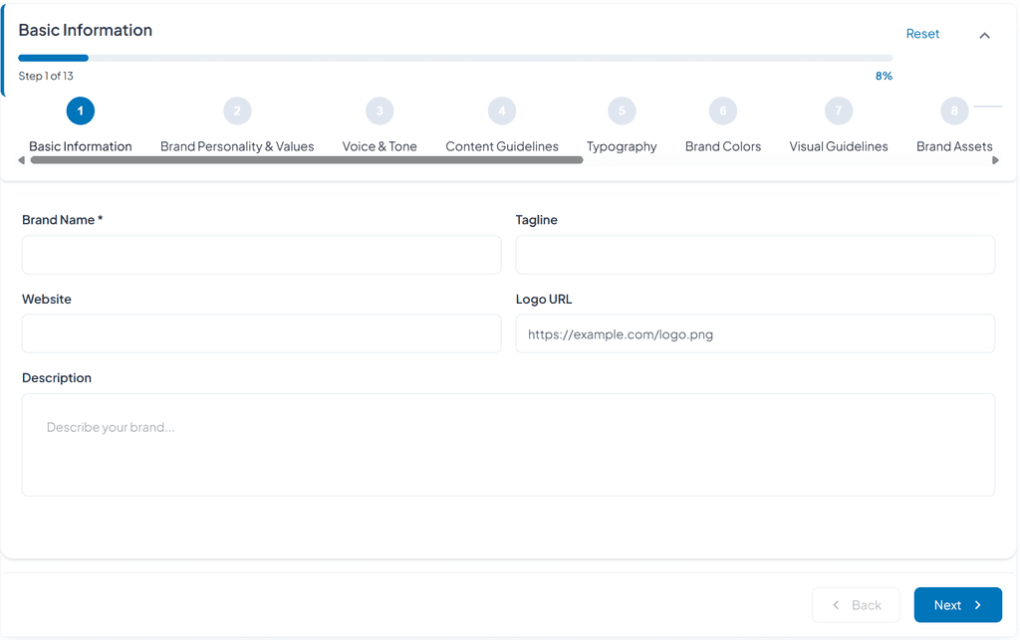The height and width of the screenshot is (640, 1020).
Task: Click step 1 circle for Basic Information
Action: (x=81, y=111)
